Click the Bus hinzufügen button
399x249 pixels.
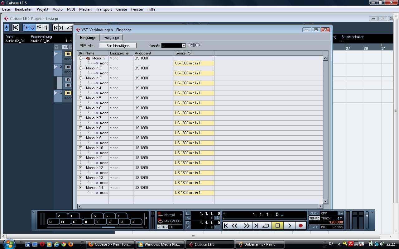point(118,46)
